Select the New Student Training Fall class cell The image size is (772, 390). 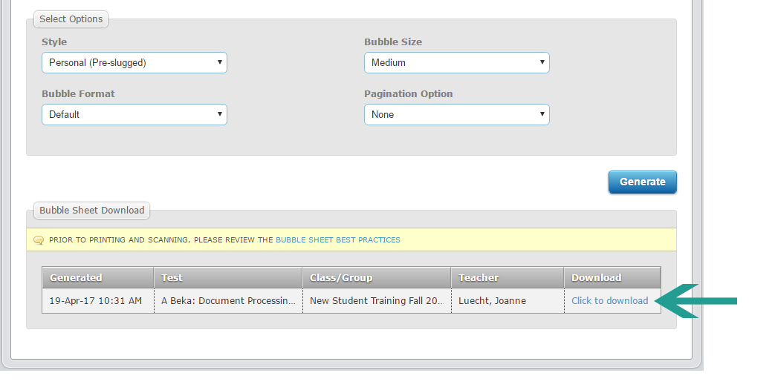(376, 301)
